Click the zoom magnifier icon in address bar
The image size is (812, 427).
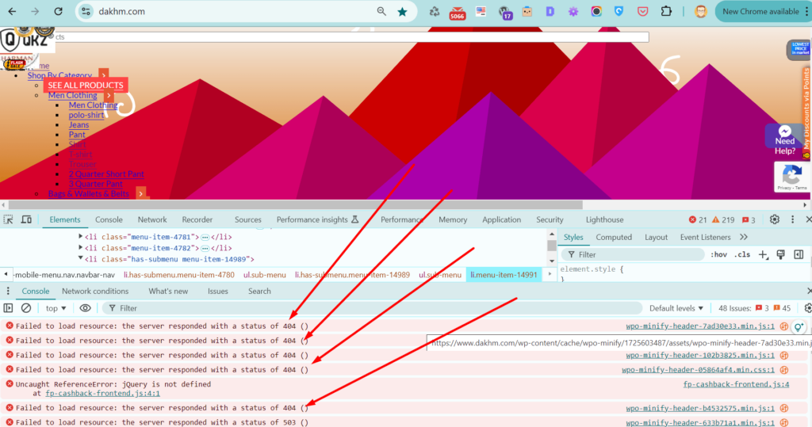point(381,11)
